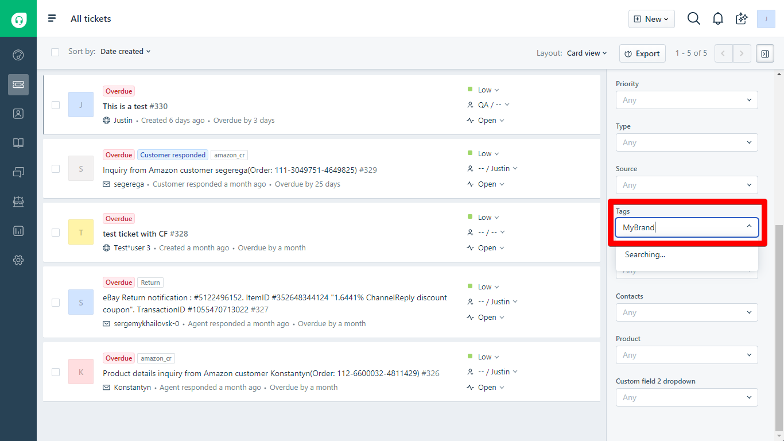This screenshot has width=784, height=441.
Task: Collapse the Tags field chevron
Action: pyautogui.click(x=749, y=227)
